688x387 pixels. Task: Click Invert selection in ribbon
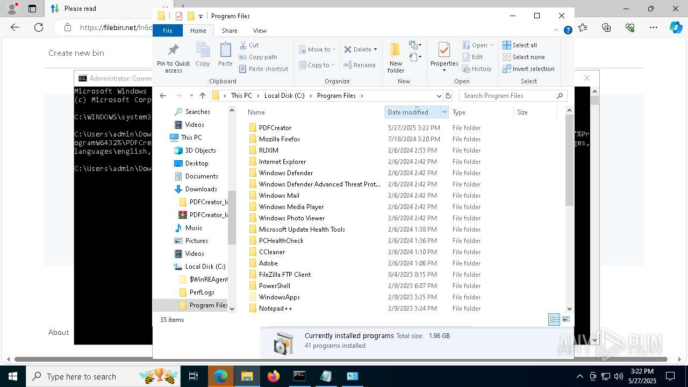(528, 69)
